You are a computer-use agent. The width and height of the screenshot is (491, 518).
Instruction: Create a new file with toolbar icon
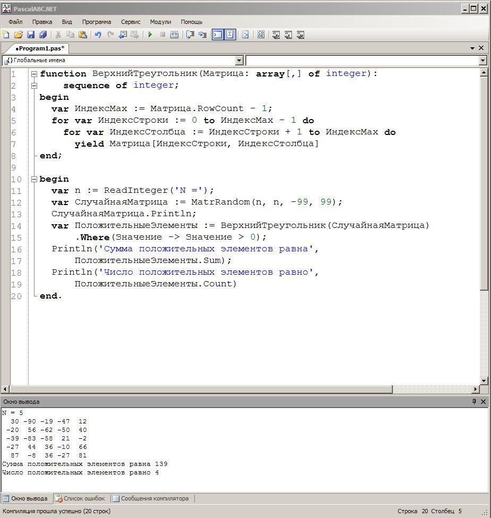pos(6,35)
